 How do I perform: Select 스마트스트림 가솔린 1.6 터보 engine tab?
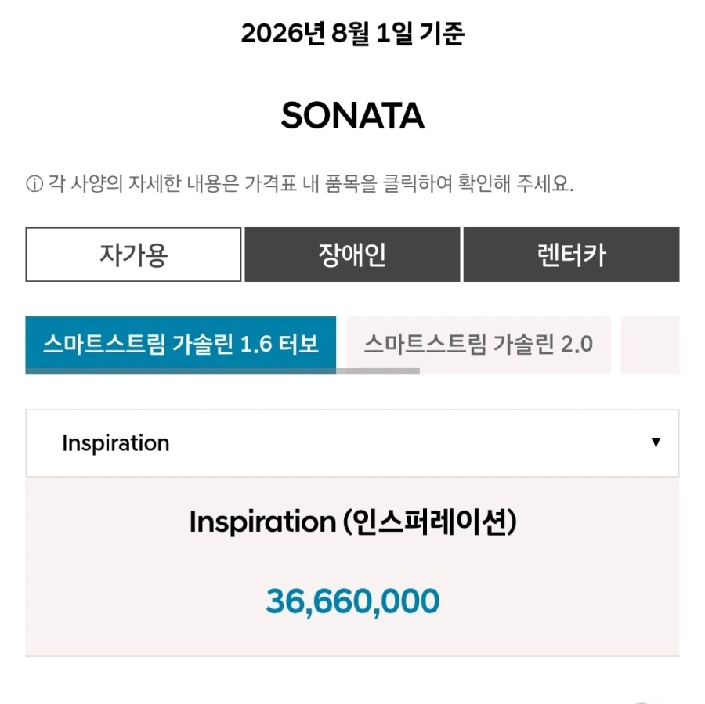(x=181, y=345)
